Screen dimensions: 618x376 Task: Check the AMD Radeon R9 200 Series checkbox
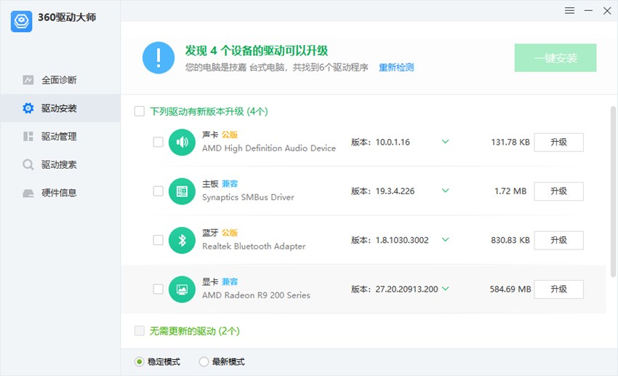[x=158, y=289]
